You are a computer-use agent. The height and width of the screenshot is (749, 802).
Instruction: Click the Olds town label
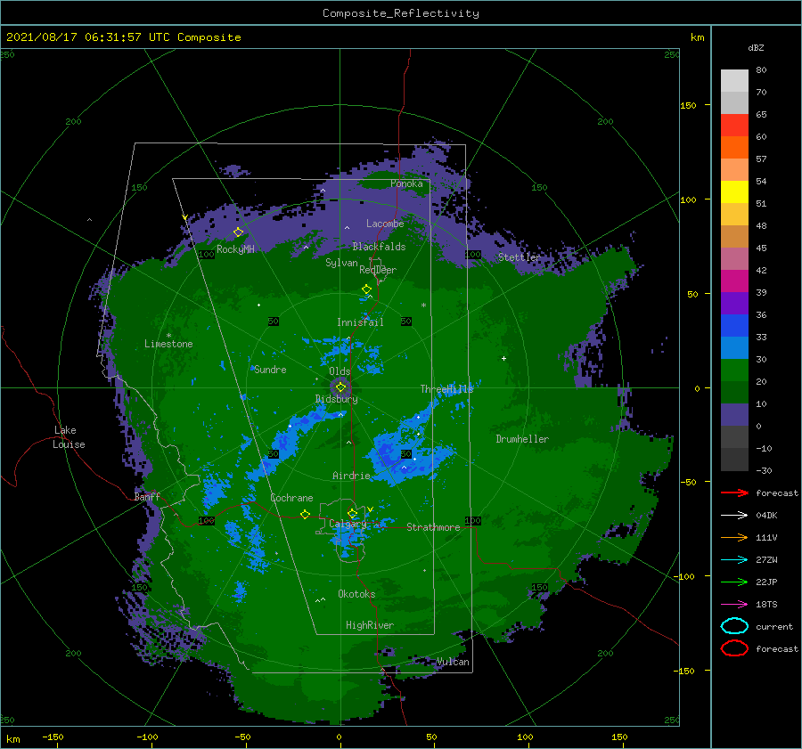[x=340, y=371]
